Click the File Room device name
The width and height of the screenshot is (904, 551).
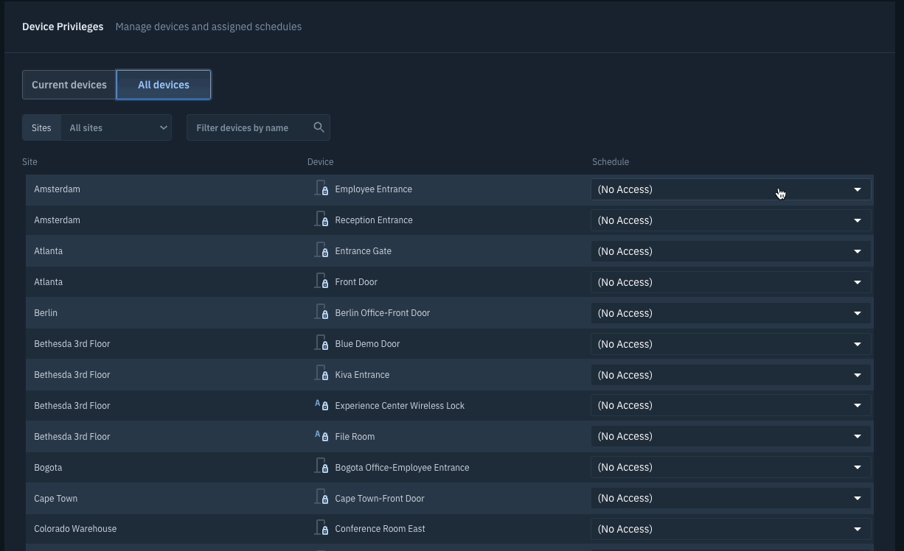355,437
